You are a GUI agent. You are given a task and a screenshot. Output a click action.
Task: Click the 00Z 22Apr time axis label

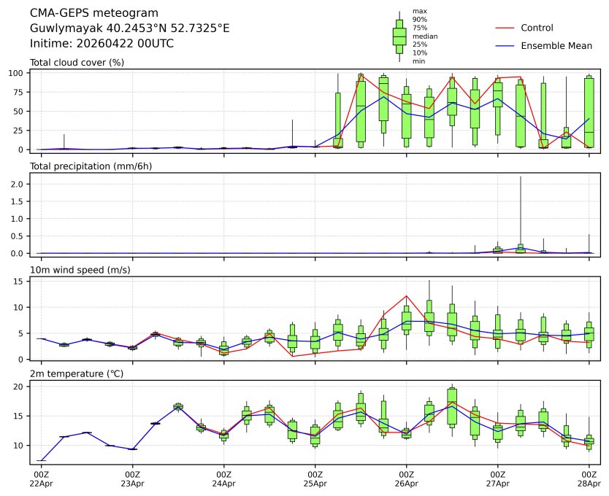pyautogui.click(x=41, y=479)
